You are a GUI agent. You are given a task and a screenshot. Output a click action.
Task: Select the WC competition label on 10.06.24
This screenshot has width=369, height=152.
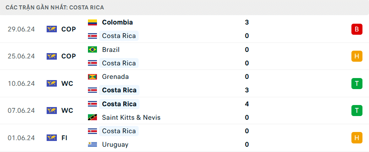67,83
